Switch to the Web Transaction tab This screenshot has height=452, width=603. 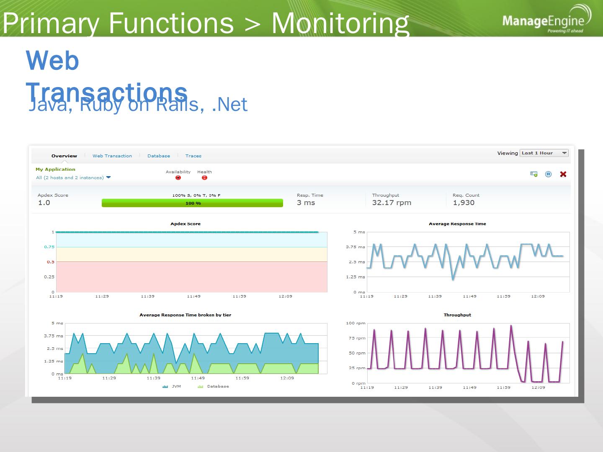click(112, 156)
